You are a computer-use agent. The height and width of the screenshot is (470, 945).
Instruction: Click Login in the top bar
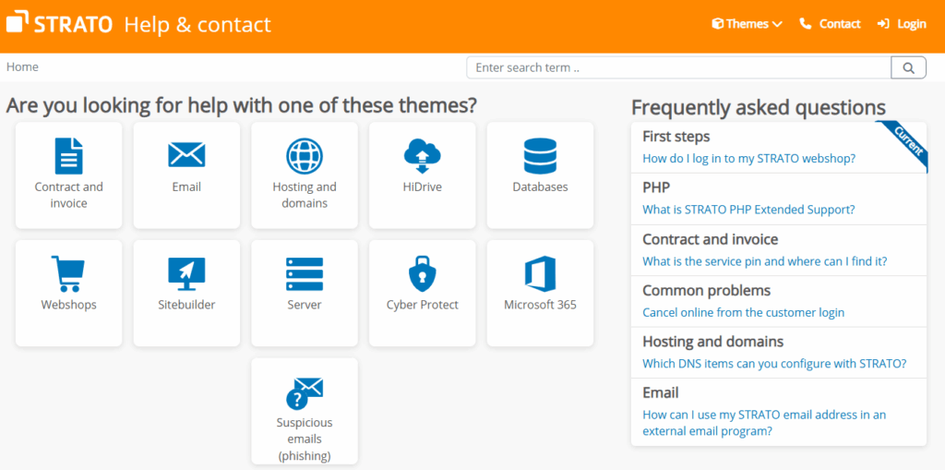point(902,24)
